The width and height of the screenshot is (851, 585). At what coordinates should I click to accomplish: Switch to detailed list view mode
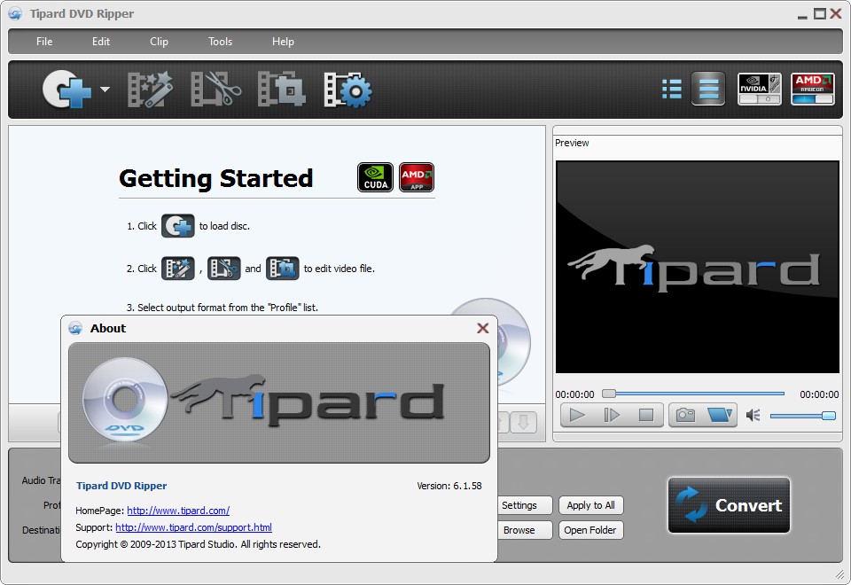(x=707, y=89)
